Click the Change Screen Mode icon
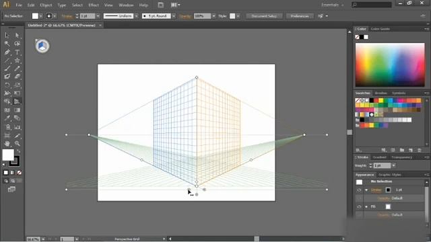Viewport: 431px width, 242px height. 11,190
